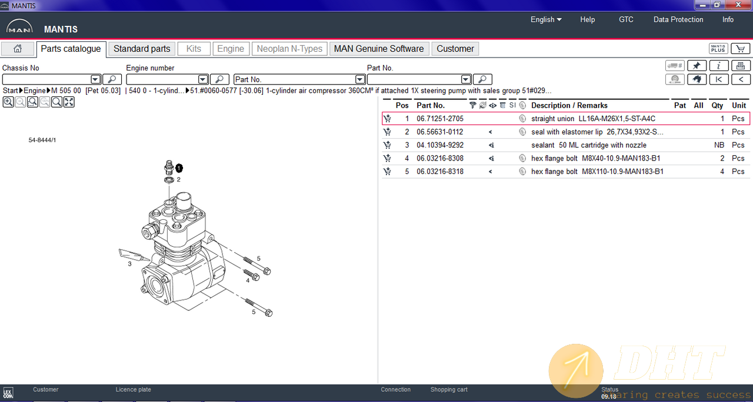Click the home icon tab
Image resolution: width=753 pixels, height=402 pixels.
18,49
